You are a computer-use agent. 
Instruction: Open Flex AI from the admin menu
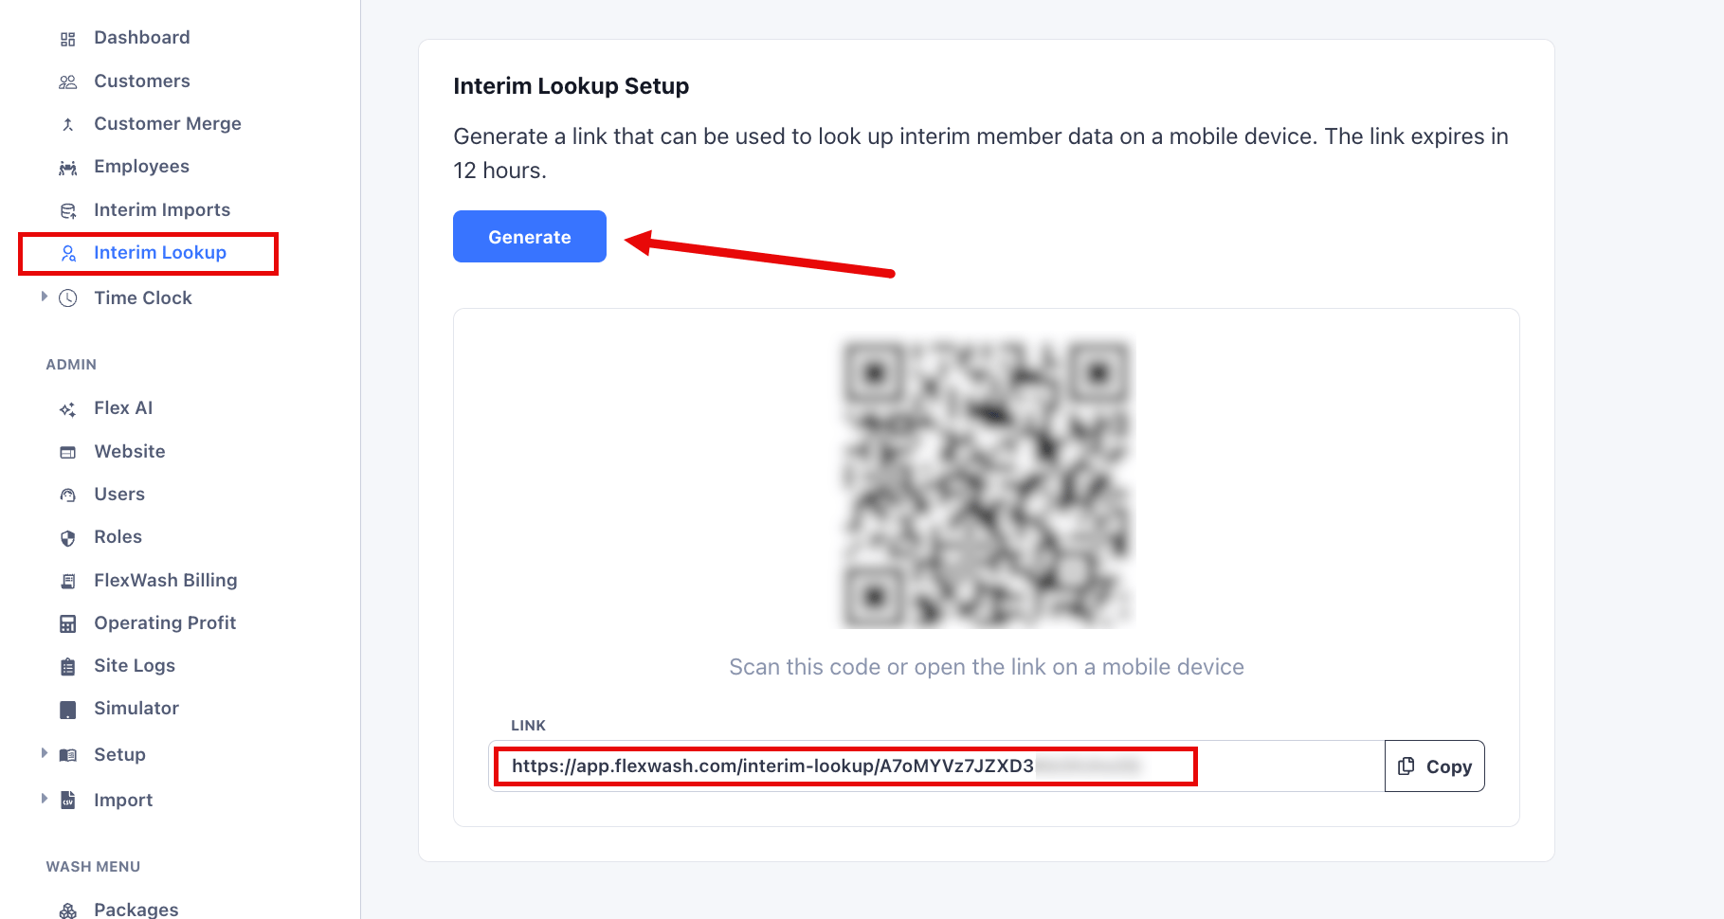tap(123, 408)
